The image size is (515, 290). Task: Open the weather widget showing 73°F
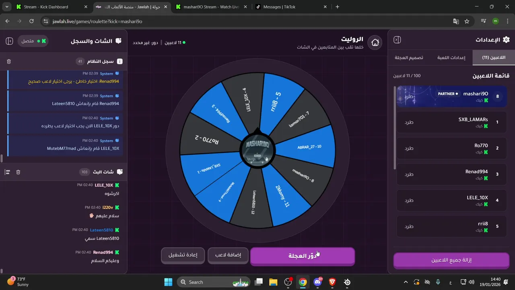[18, 282]
